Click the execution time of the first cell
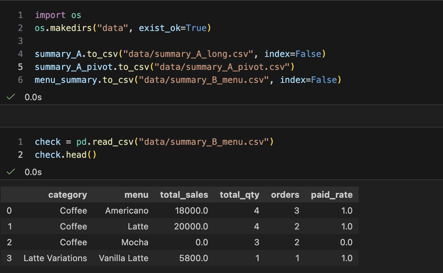443x273 pixels. pos(33,97)
